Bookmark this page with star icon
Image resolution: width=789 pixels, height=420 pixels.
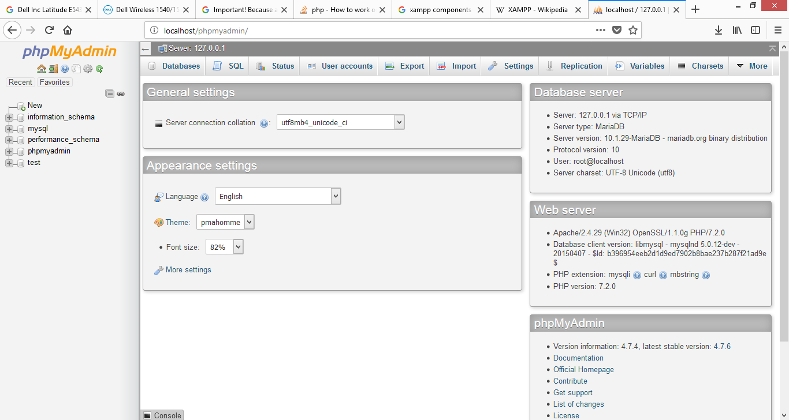point(633,30)
